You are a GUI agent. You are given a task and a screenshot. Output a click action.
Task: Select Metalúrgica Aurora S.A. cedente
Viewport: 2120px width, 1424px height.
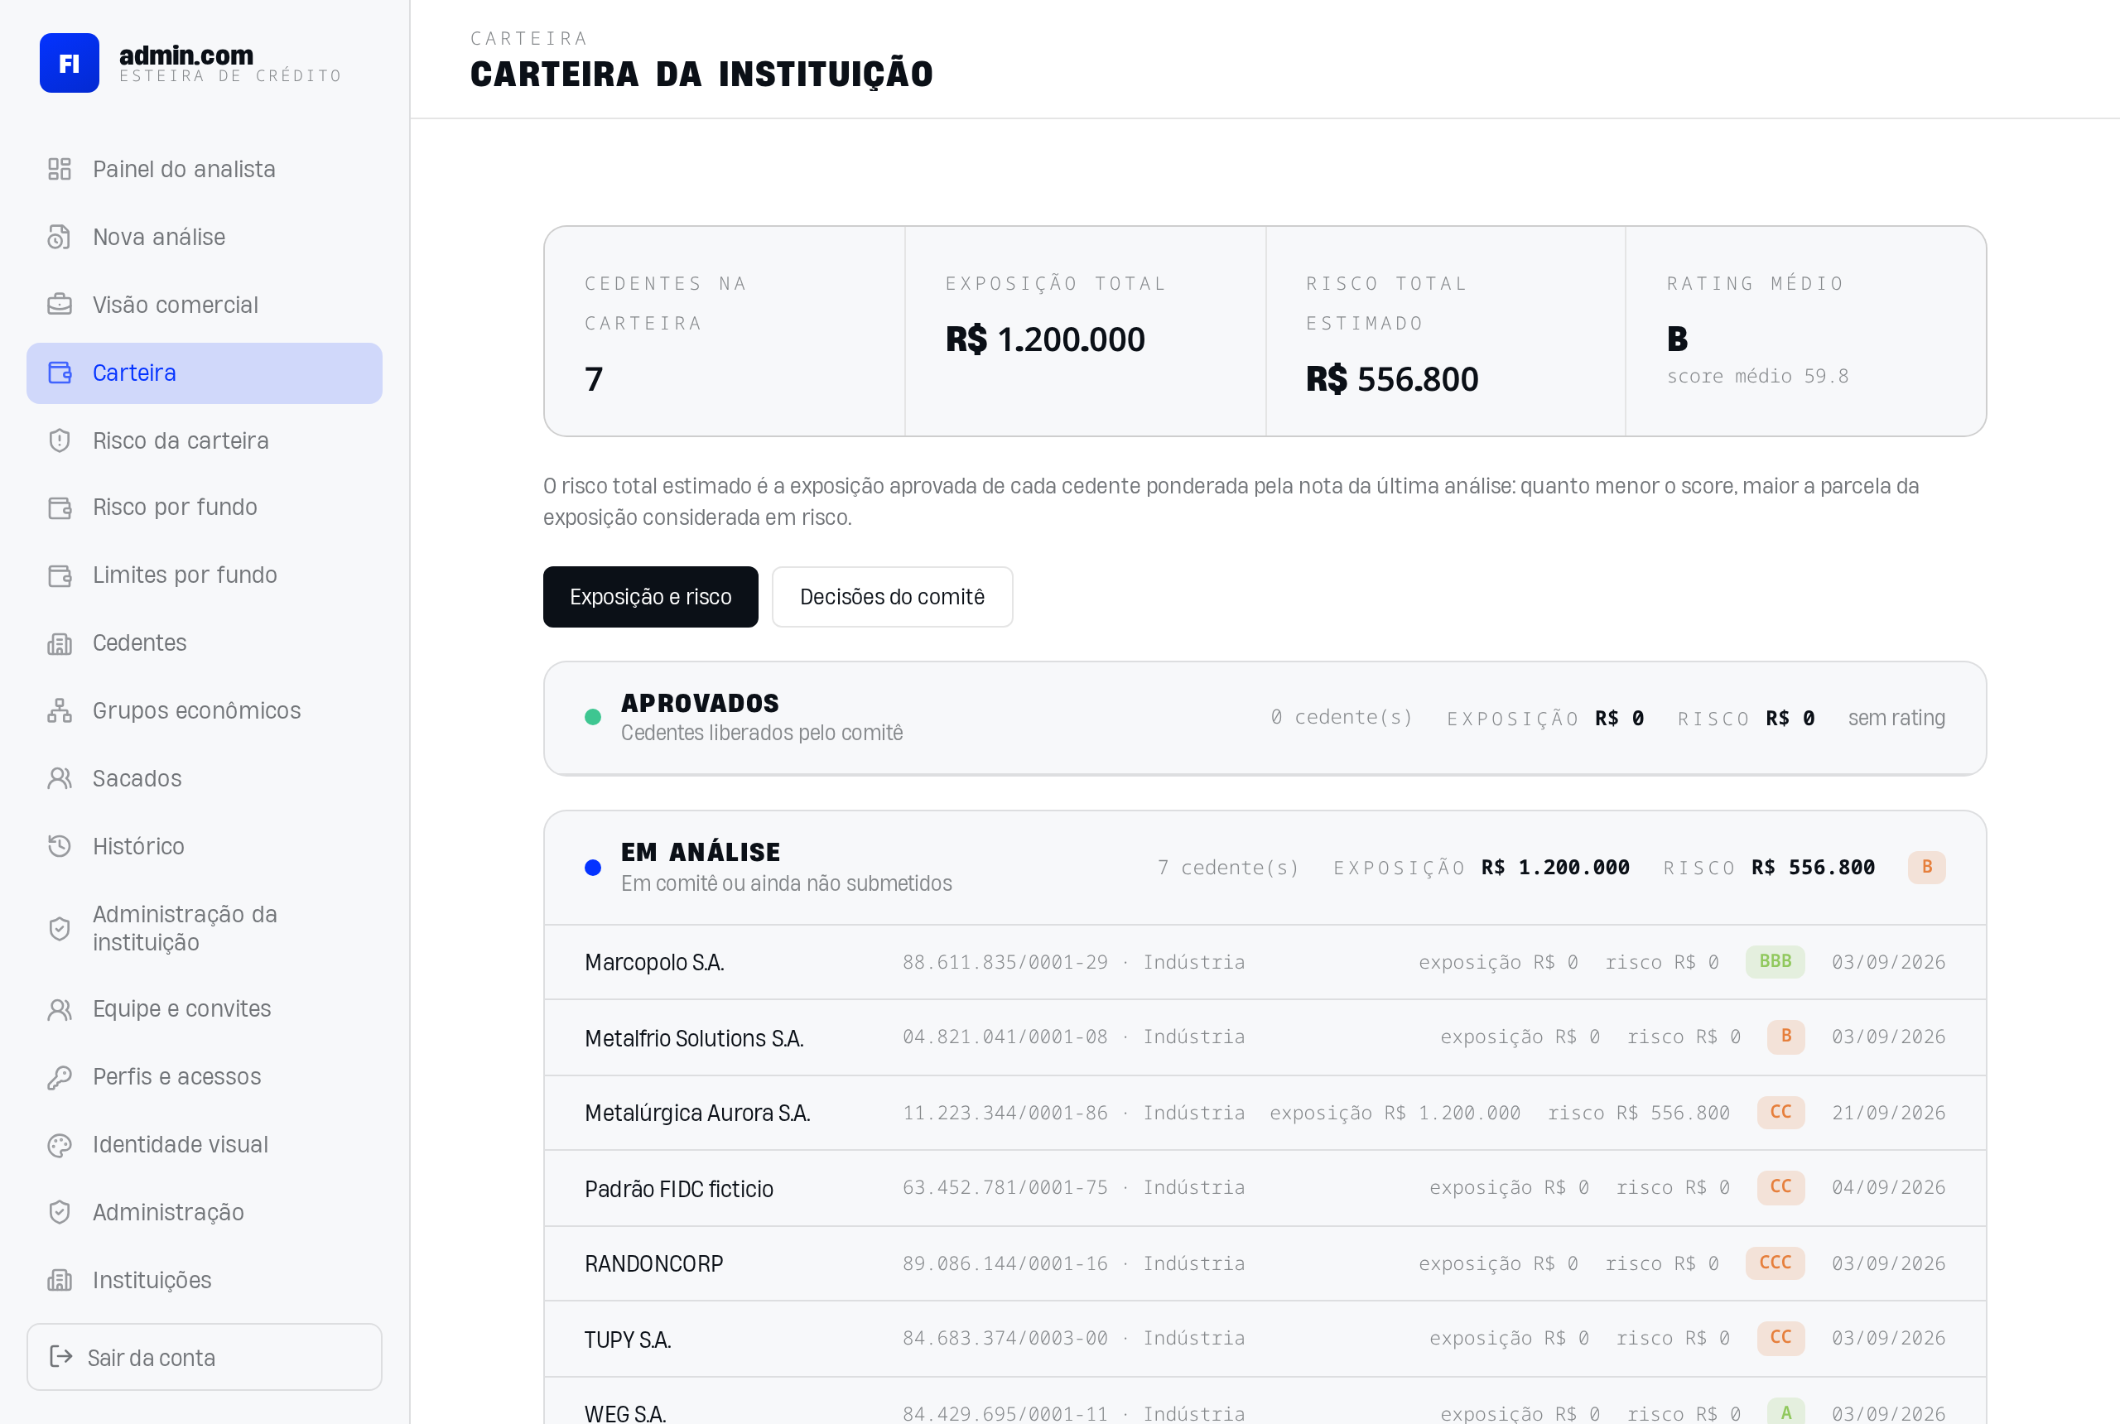1265,1114
